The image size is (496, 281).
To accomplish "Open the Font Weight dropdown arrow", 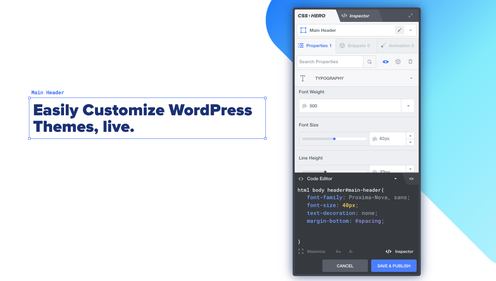I will click(x=408, y=106).
